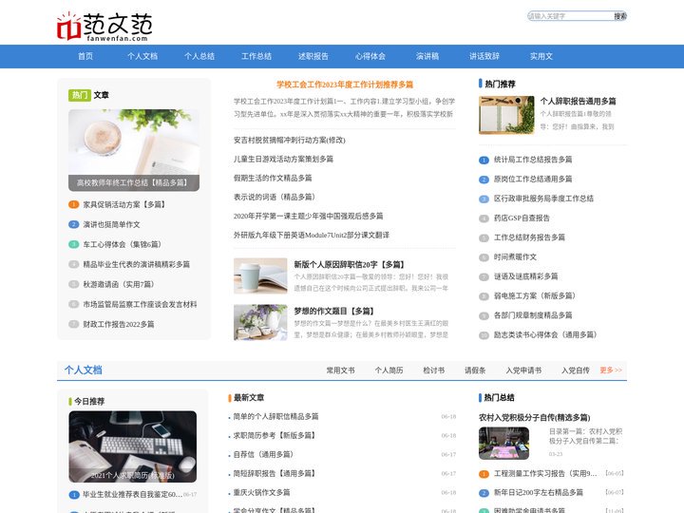Open the 述职报告 navigation item
684x513 pixels.
click(313, 56)
